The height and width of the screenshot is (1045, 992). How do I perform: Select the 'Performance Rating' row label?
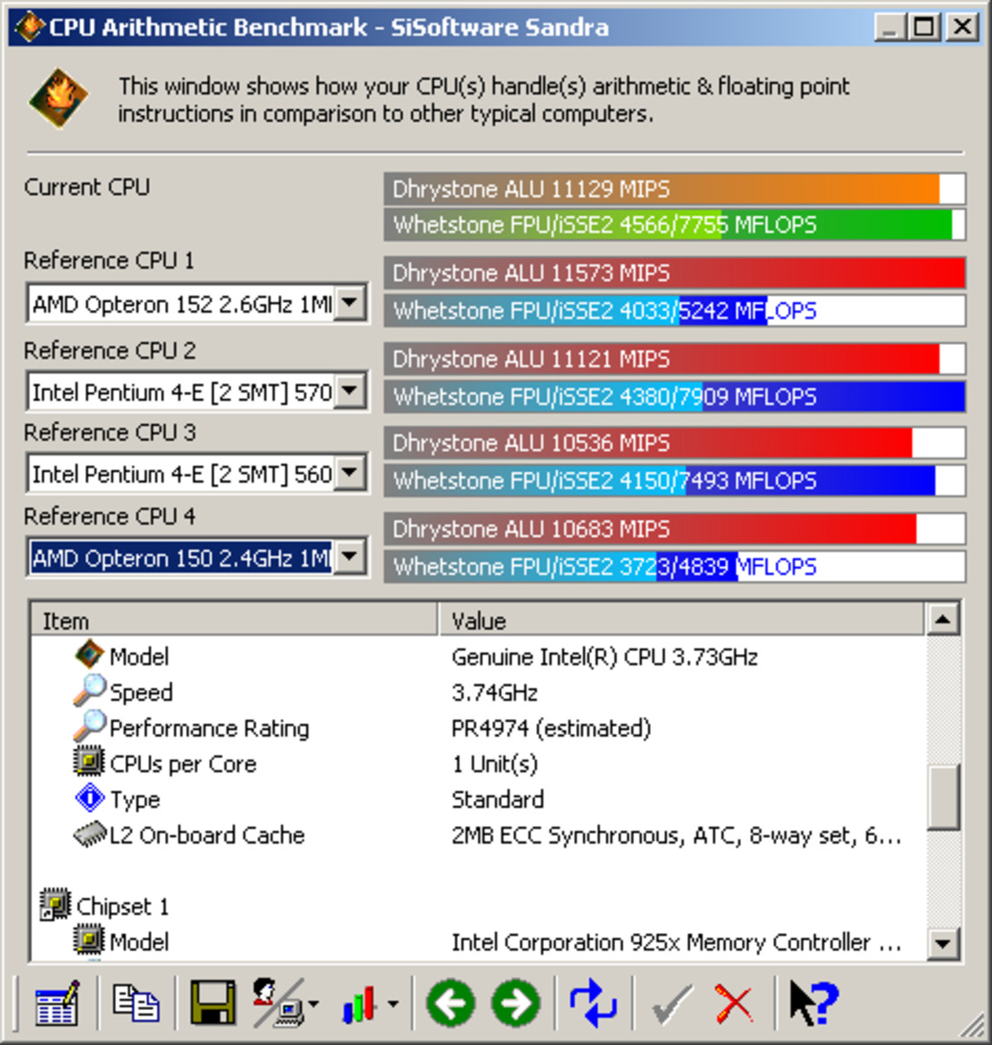(209, 729)
